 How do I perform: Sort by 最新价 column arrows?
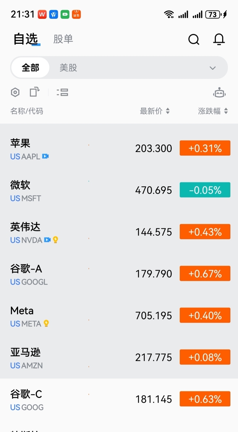[x=168, y=111]
